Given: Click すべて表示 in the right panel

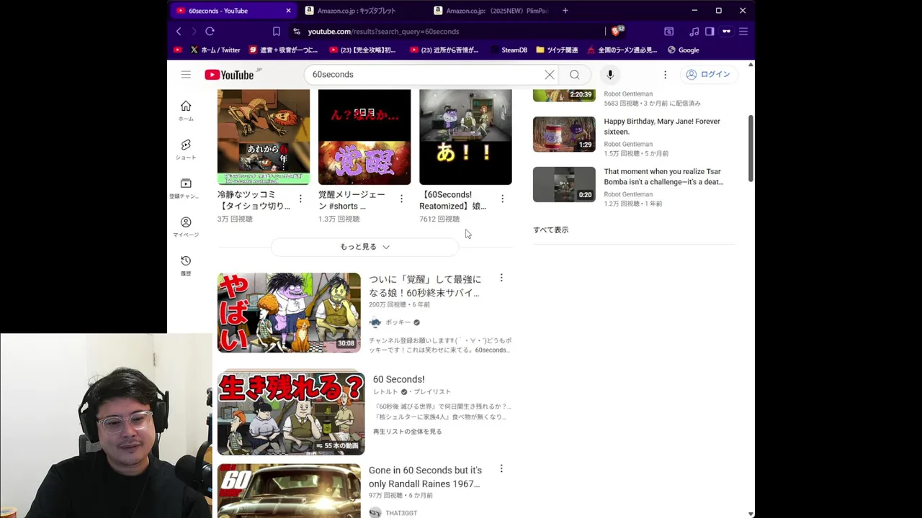Looking at the screenshot, I should click(x=551, y=230).
